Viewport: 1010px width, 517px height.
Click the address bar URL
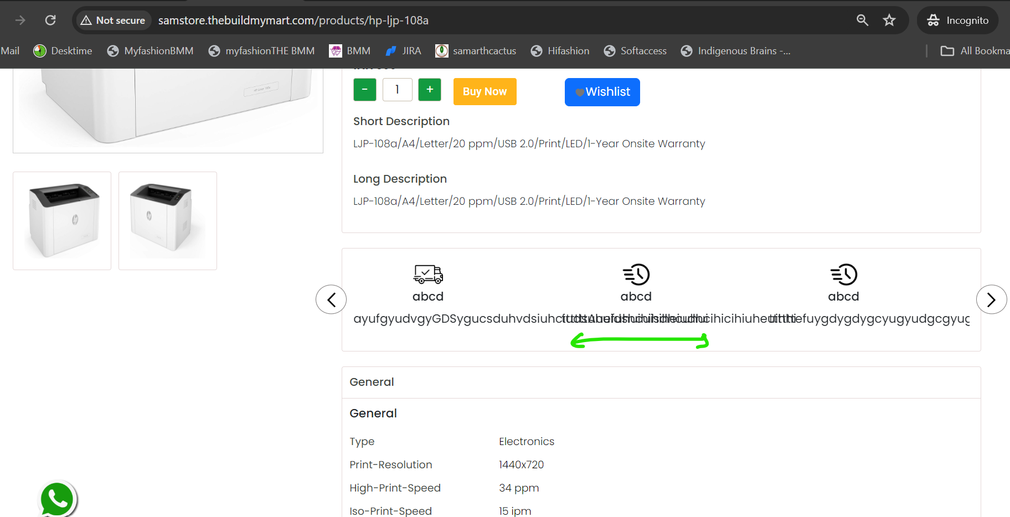[x=293, y=20]
